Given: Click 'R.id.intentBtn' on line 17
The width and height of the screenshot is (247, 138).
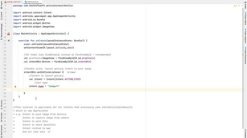Looking at the screenshot, I should (81, 62).
